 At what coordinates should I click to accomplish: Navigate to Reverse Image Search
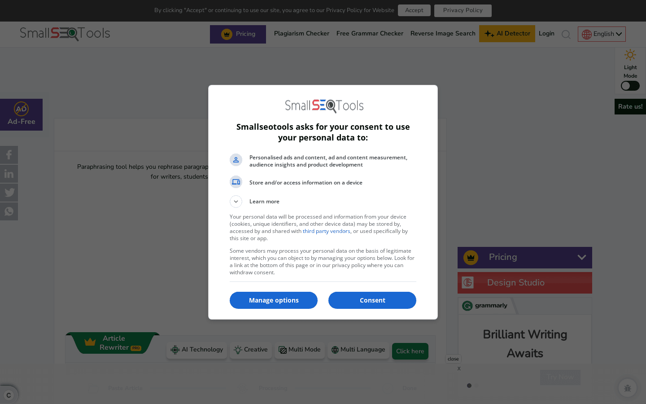[x=443, y=33]
